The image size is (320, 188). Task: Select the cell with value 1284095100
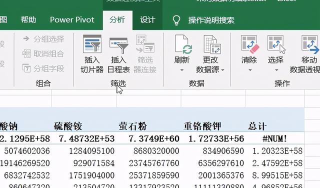(84, 151)
